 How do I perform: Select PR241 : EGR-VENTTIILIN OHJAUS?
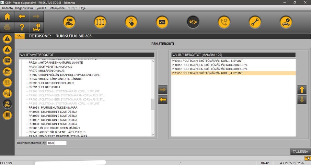[51, 67]
